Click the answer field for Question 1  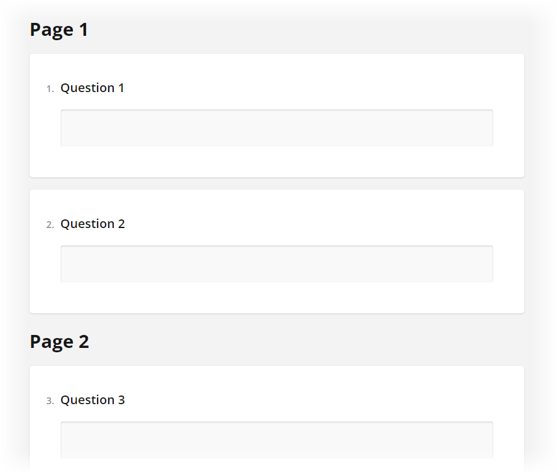pyautogui.click(x=276, y=127)
